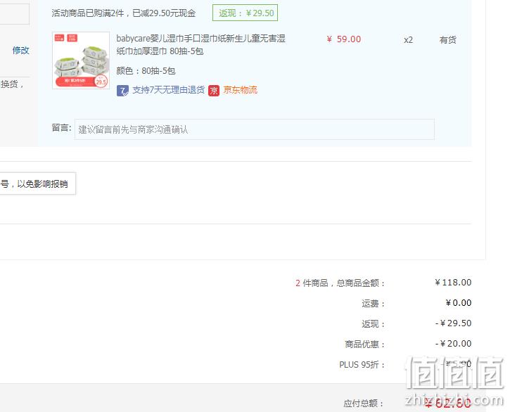The width and height of the screenshot is (510, 412).
Task: Click the red 京 JD logistics icon
Action: [214, 91]
